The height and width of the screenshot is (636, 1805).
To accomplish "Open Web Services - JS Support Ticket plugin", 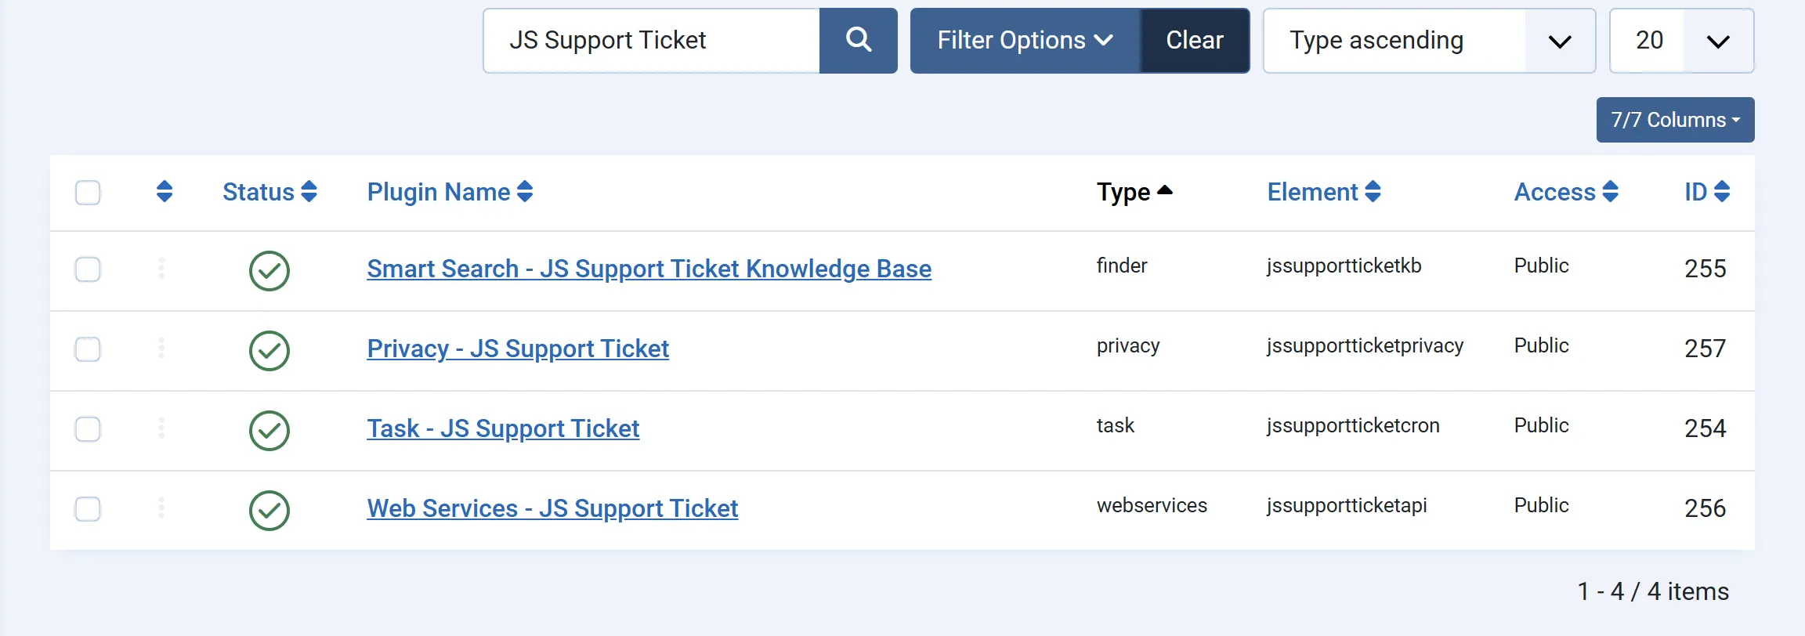I will (x=552, y=508).
